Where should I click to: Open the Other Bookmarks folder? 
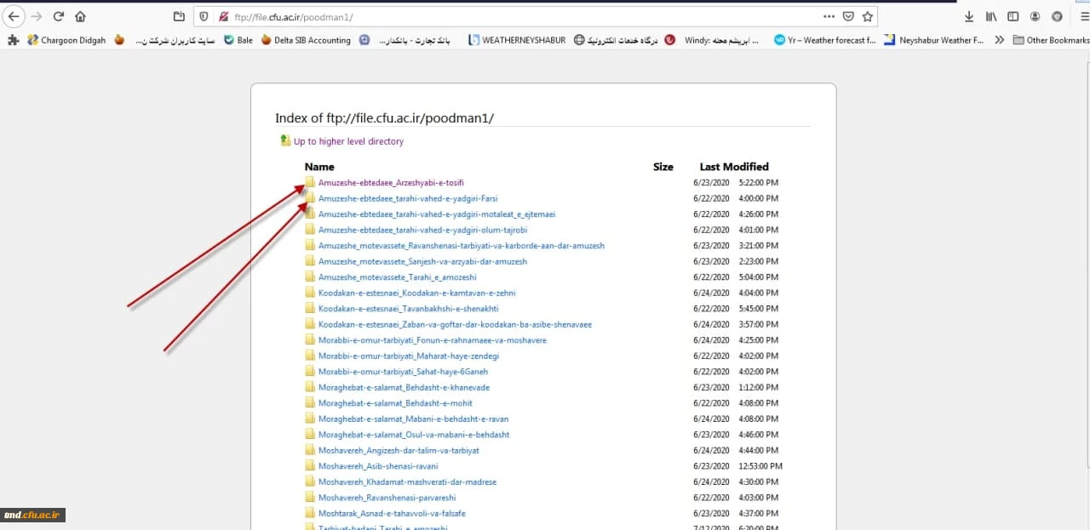1051,40
